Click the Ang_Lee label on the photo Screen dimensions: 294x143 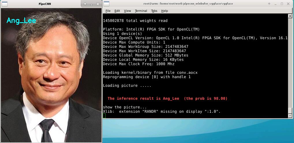point(21,20)
